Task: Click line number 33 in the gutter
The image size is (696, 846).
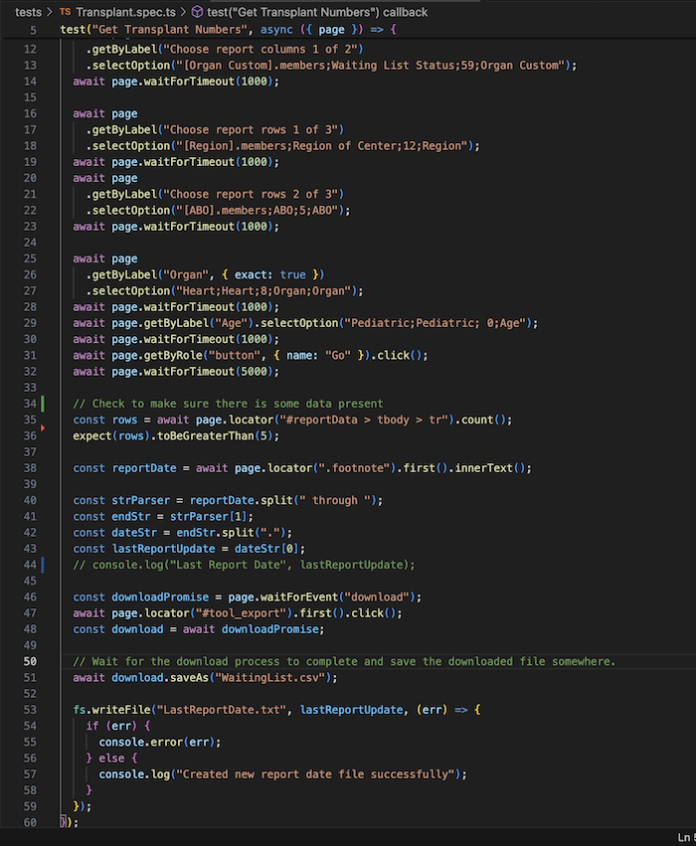Action: (30, 388)
